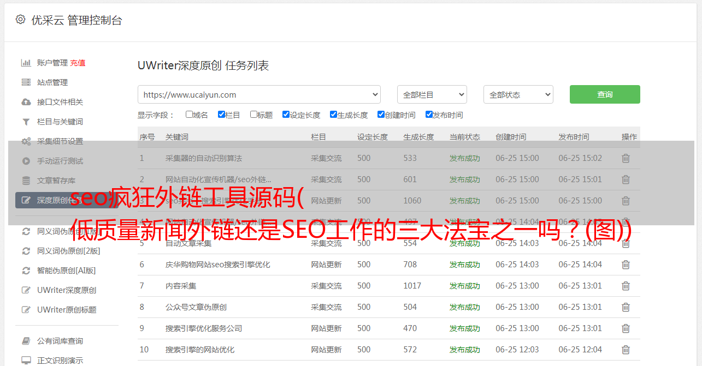Open 账户管理 via its bar chart icon
Viewport: 702px width, 366px height.
tap(26, 63)
